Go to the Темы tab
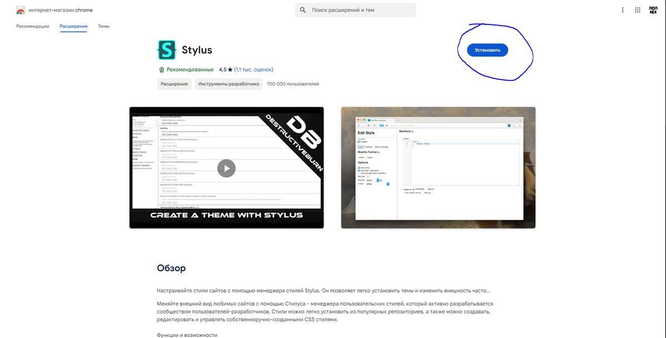 (104, 26)
